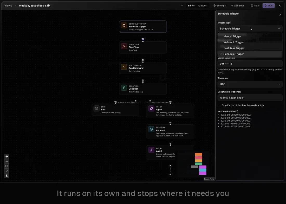Click next run 2026-09-30T09:00:00.000Z
286x204 pixels.
tap(236, 121)
